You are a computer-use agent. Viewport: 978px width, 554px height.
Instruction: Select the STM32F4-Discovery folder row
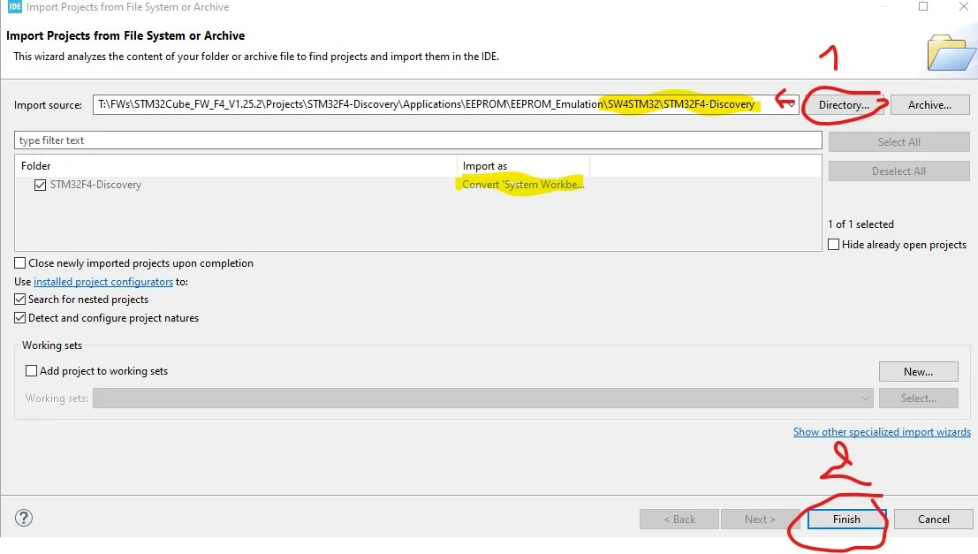point(418,185)
